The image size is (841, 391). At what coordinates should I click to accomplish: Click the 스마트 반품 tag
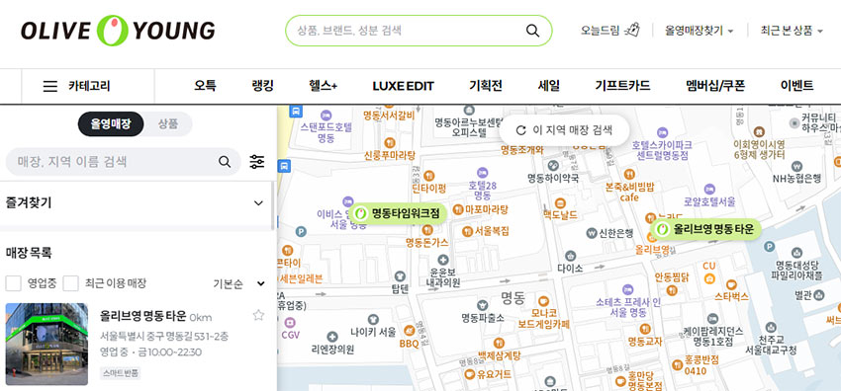pos(120,373)
